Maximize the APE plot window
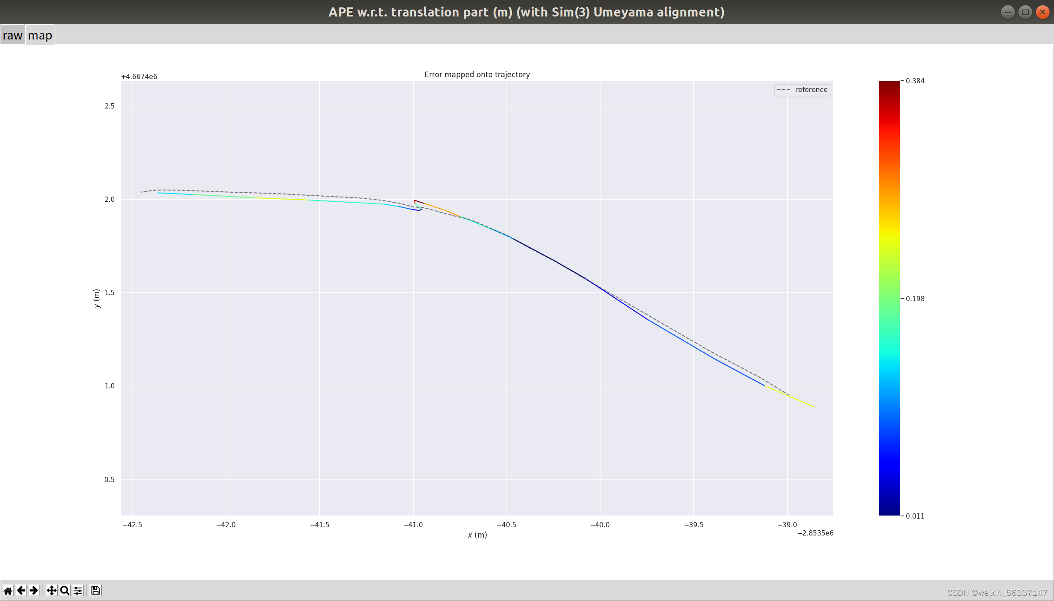The height and width of the screenshot is (601, 1054). [1025, 12]
